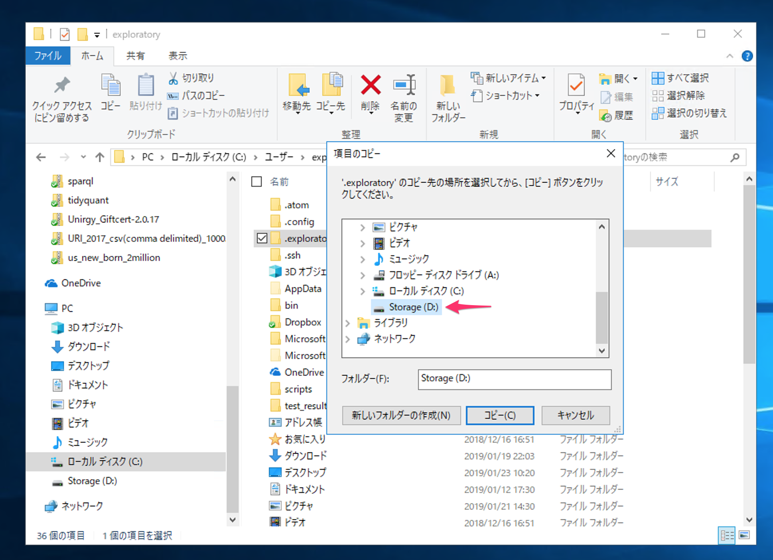Click Edit (編集) ribbon item
The image size is (773, 560).
617,97
